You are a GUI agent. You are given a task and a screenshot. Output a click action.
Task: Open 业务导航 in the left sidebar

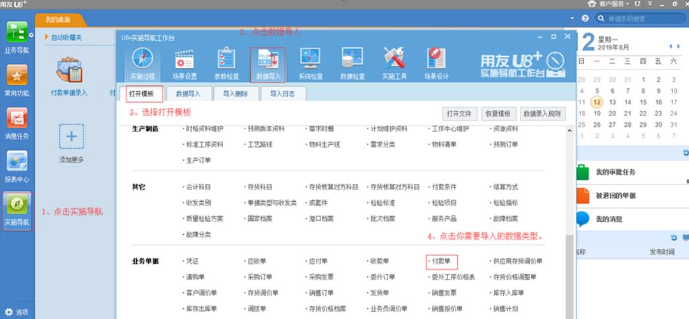(17, 38)
